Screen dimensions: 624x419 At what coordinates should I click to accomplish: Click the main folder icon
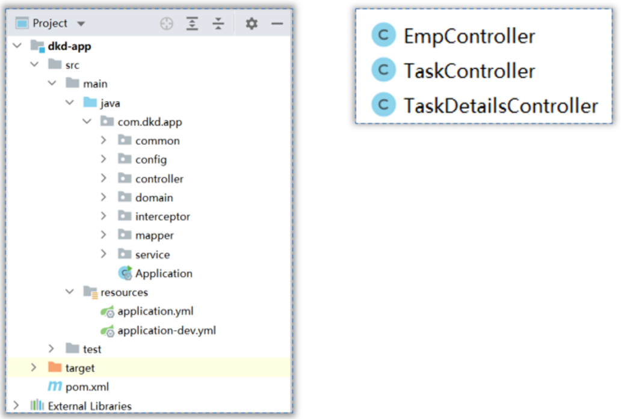(72, 83)
